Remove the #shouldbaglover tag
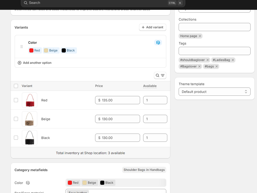Image resolution: width=257 pixels, height=193 pixels. [207, 60]
